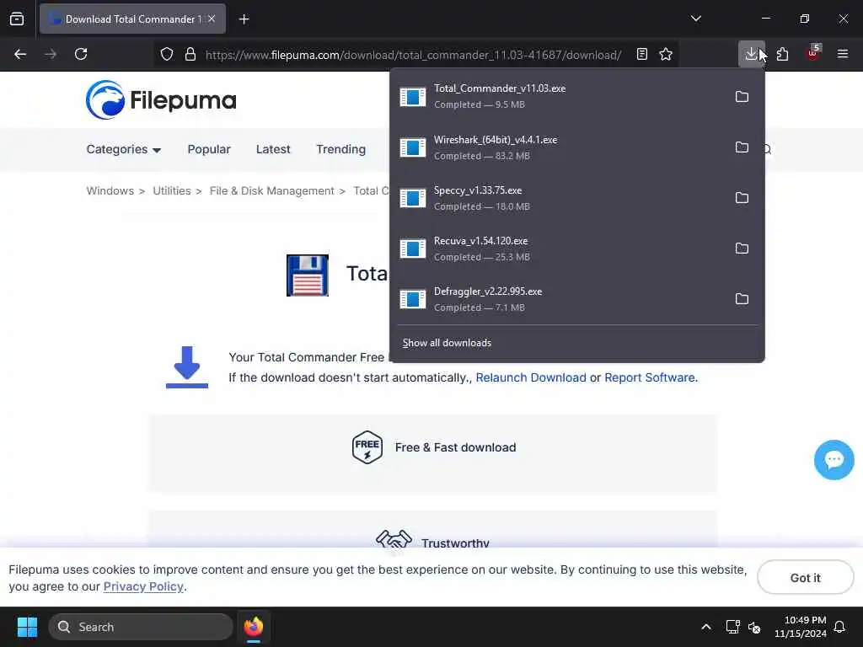Click the taskbar Search box
The height and width of the screenshot is (647, 863).
[x=141, y=627]
